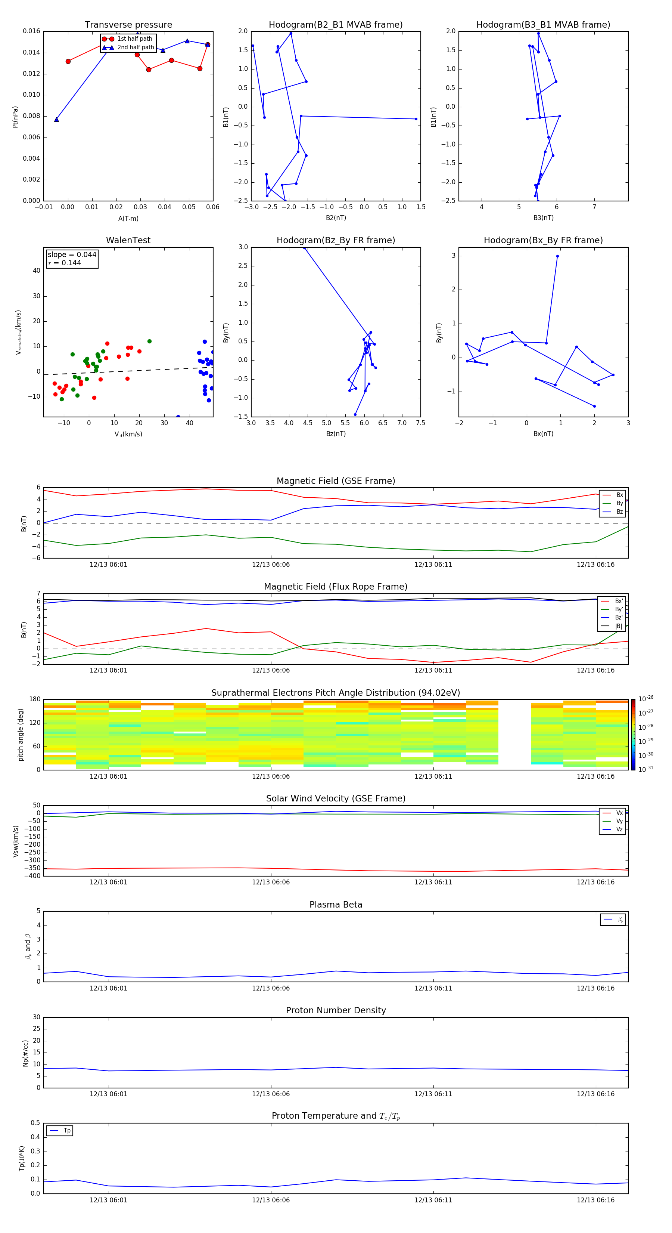This screenshot has width=672, height=1233.
Task: Click the Bx legend entry in GSE panel
Action: tap(613, 495)
